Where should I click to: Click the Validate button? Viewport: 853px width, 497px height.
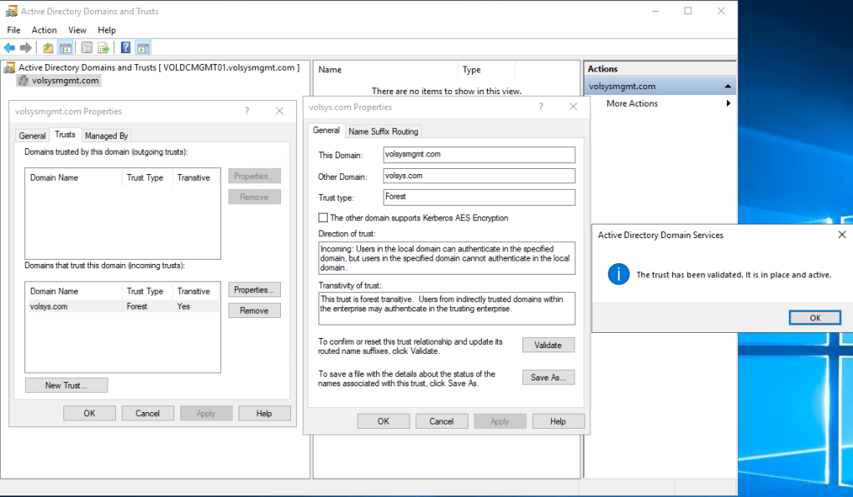pyautogui.click(x=548, y=345)
